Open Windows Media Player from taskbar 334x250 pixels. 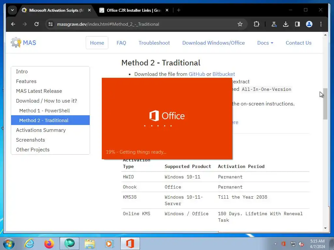(110, 243)
